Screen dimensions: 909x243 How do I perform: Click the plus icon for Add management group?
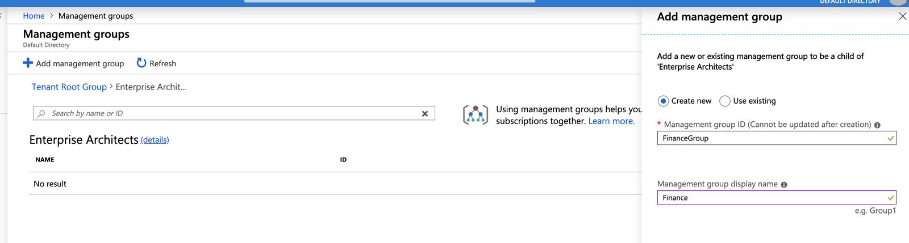28,63
